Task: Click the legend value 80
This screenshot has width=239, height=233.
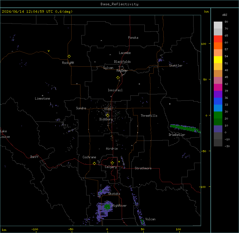Action: point(226,22)
